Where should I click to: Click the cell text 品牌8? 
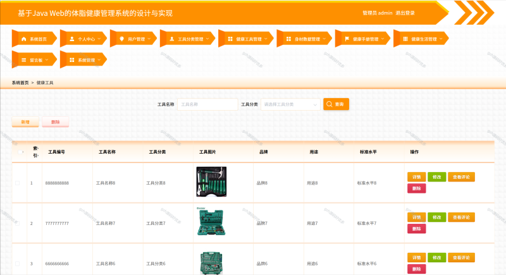click(x=262, y=183)
